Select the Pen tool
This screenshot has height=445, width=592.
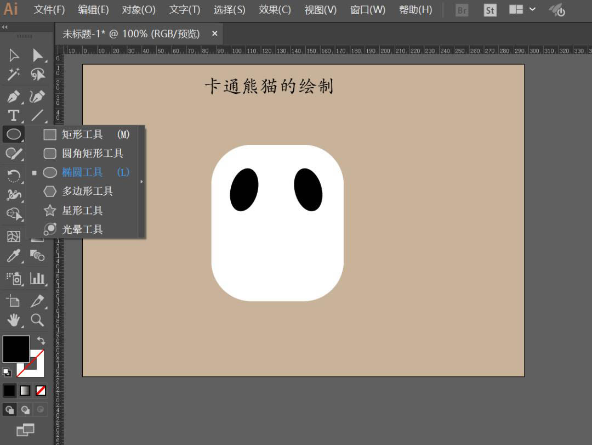(13, 97)
